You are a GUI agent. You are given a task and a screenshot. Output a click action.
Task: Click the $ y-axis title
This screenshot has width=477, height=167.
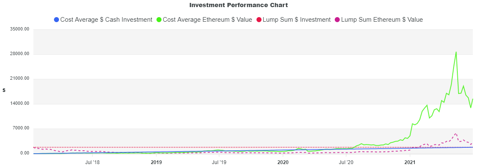pos(4,90)
